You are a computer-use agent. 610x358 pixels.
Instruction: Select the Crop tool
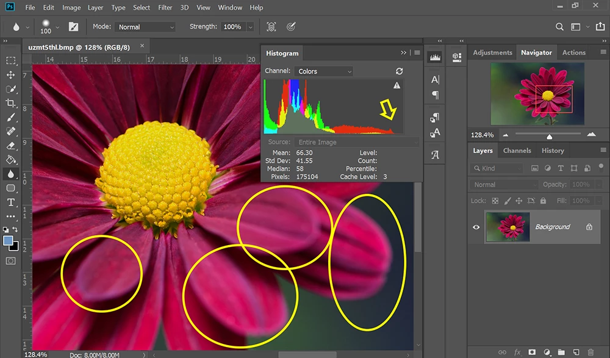(x=10, y=103)
